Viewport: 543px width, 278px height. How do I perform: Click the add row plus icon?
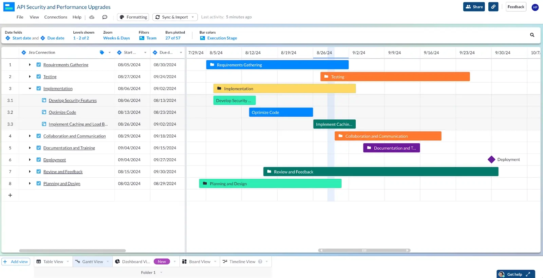pyautogui.click(x=10, y=195)
